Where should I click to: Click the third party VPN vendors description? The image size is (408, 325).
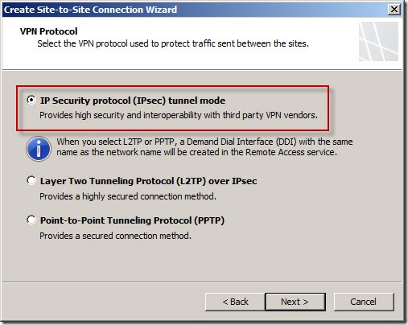click(x=179, y=115)
